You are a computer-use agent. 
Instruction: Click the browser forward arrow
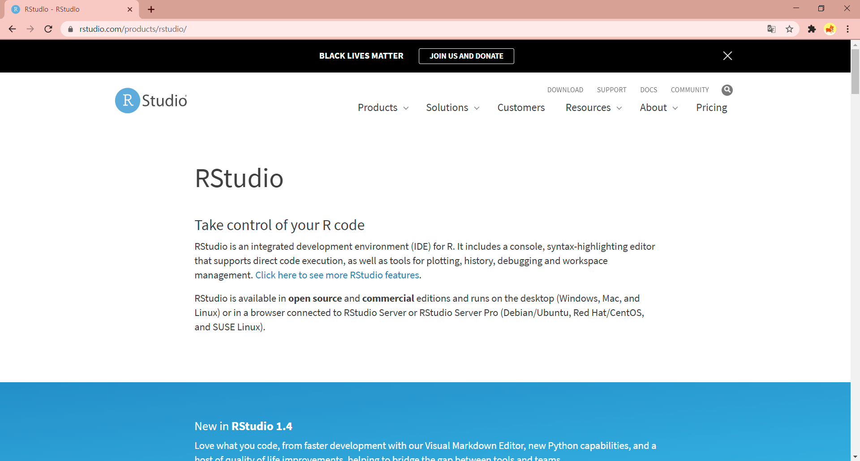click(30, 29)
